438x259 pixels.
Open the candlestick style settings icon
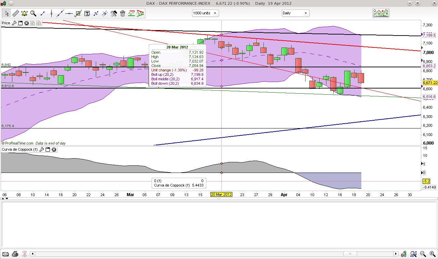point(404,254)
